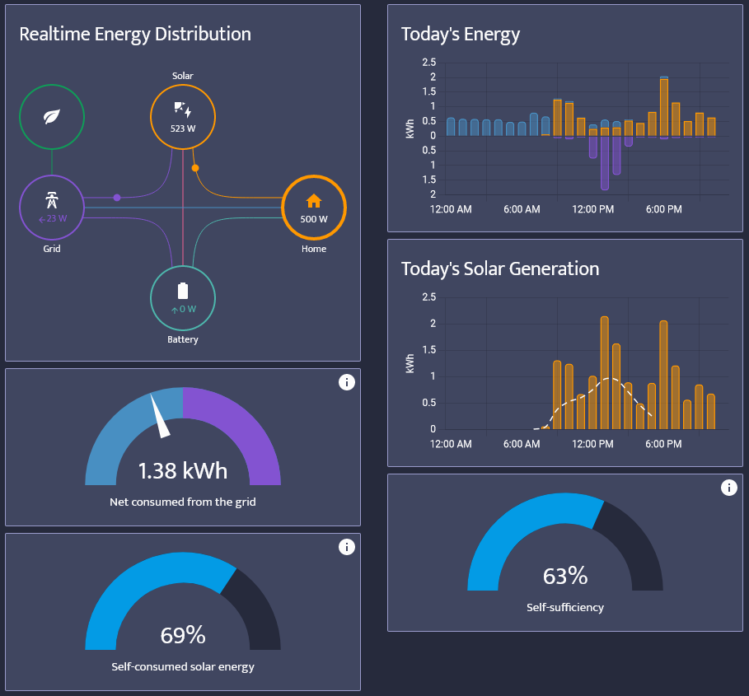Select Today's Solar Generation heading
The image size is (749, 696).
click(x=499, y=269)
